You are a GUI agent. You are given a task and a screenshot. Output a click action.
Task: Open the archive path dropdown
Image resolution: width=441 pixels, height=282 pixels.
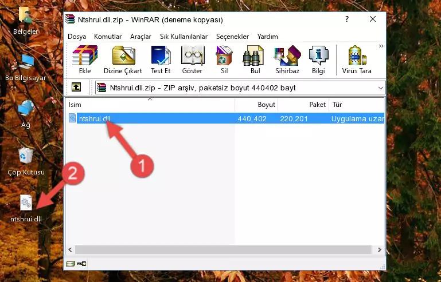[x=381, y=88]
